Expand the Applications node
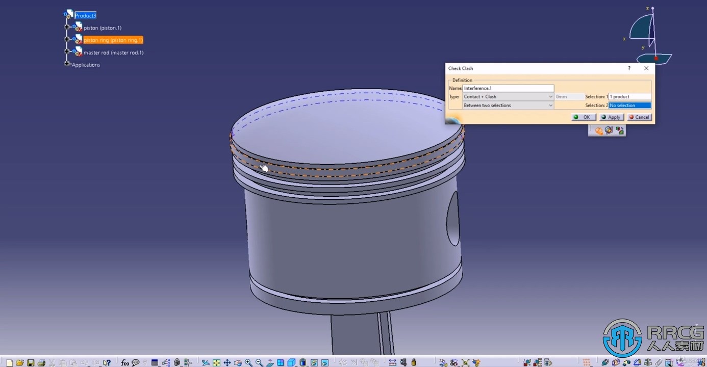 coord(67,64)
